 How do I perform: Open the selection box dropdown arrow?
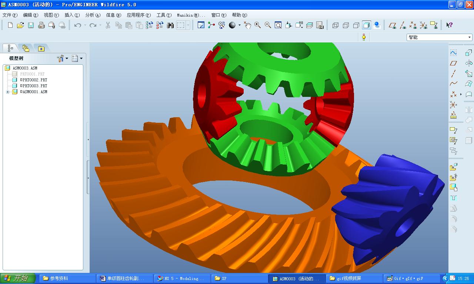[188, 25]
